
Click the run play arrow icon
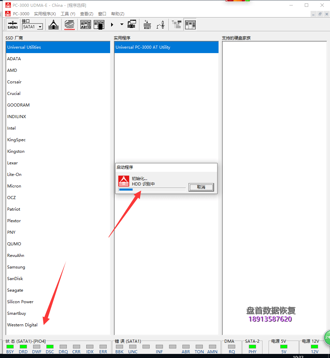point(112,25)
